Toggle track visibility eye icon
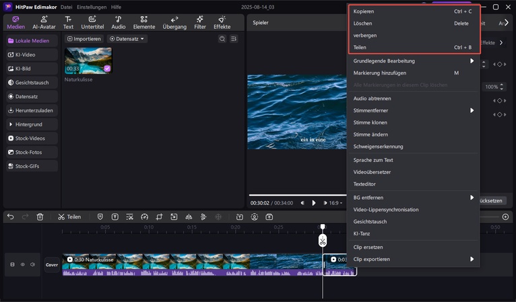Image resolution: width=516 pixels, height=302 pixels. click(23, 264)
